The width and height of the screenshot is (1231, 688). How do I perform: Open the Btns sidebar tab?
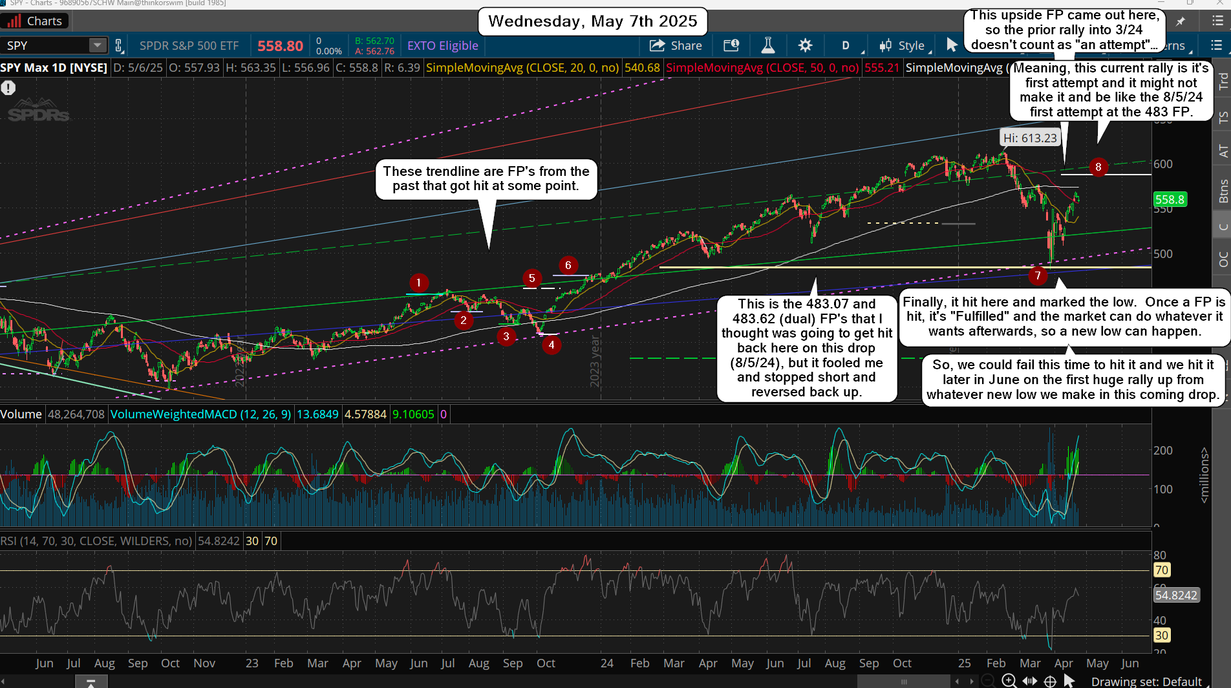coord(1223,191)
